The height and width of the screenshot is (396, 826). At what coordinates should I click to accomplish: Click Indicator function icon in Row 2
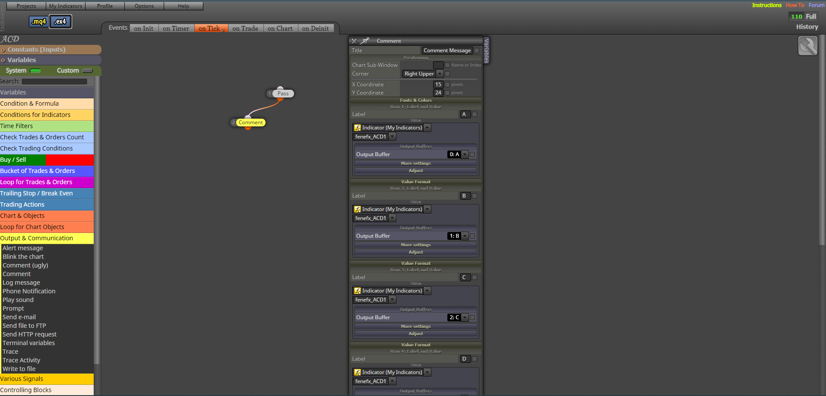358,209
